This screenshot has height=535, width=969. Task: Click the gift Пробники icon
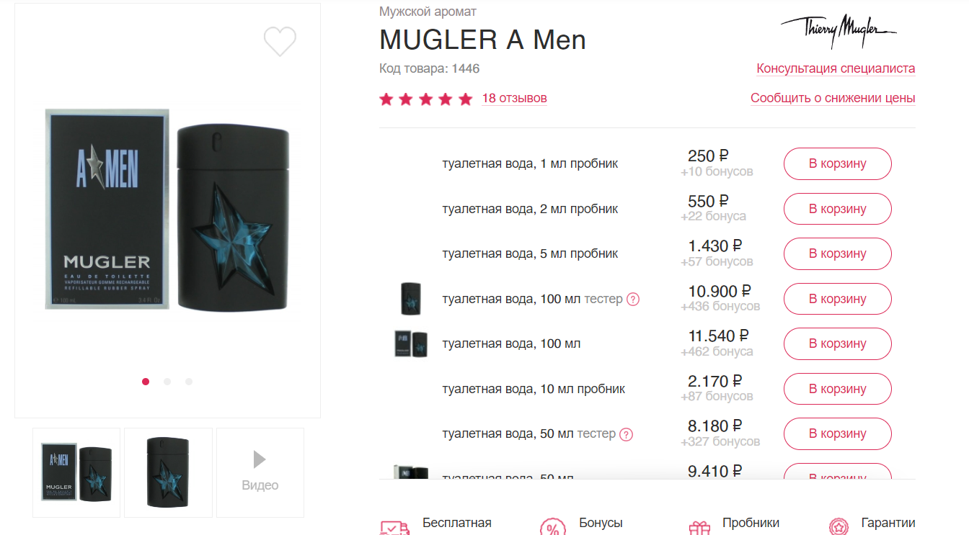click(699, 528)
